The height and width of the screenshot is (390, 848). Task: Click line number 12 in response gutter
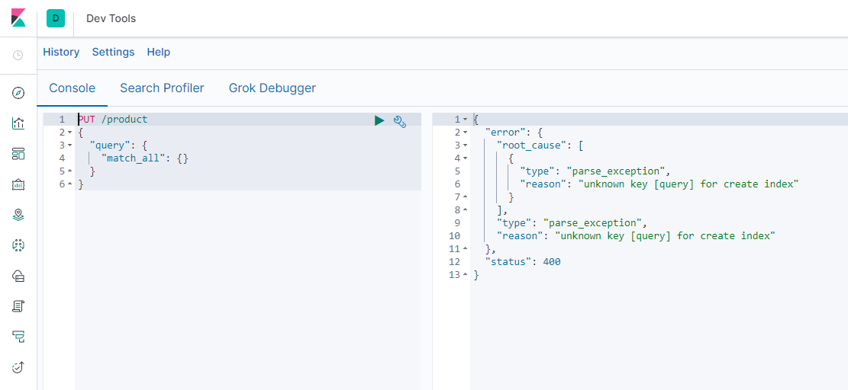click(x=454, y=261)
